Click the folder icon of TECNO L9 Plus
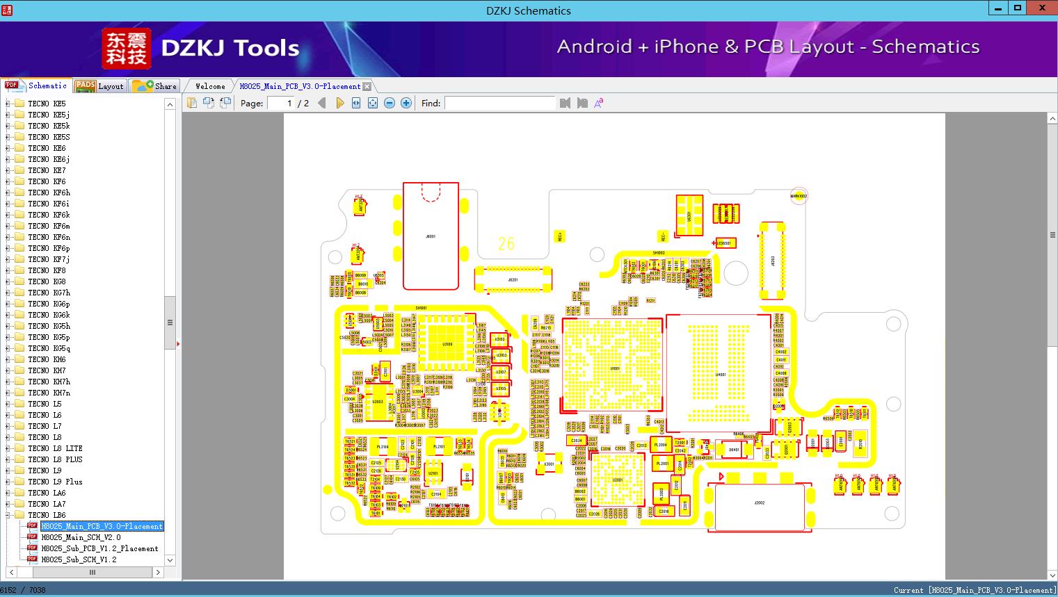 click(x=19, y=482)
